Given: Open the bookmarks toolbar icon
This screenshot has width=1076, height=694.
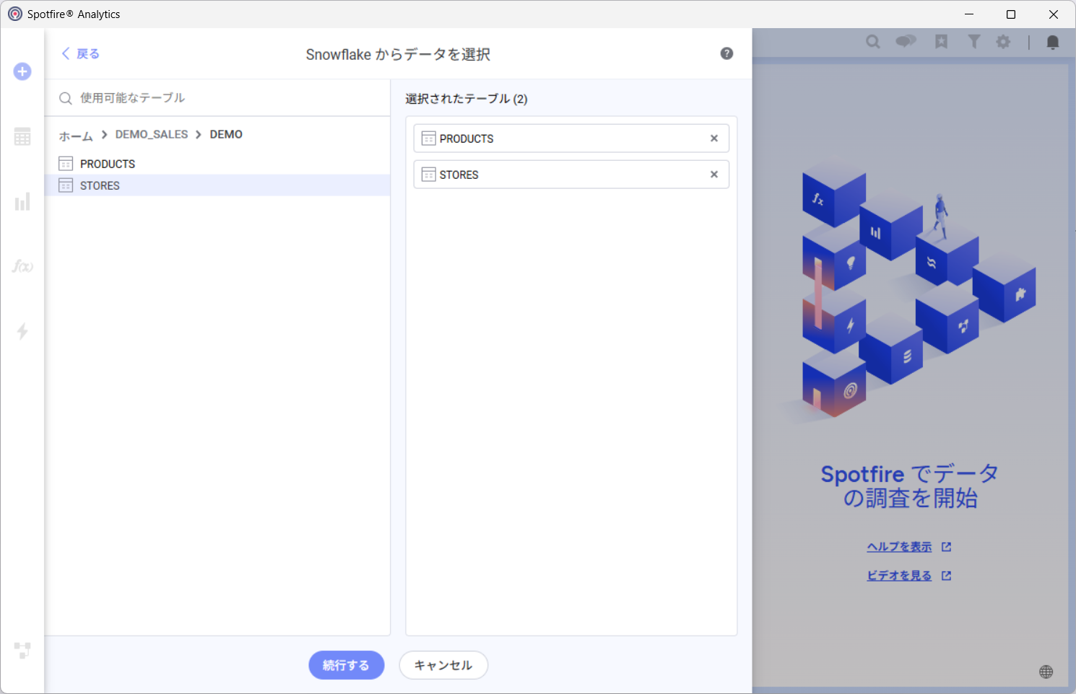Looking at the screenshot, I should 941,42.
